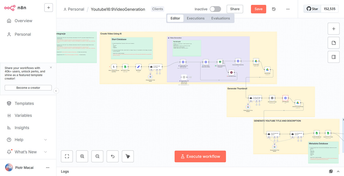
Task: Activate the workflow with the Inactive toggle
Action: (215, 9)
